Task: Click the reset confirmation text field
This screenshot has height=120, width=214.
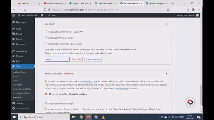Action: (57, 59)
